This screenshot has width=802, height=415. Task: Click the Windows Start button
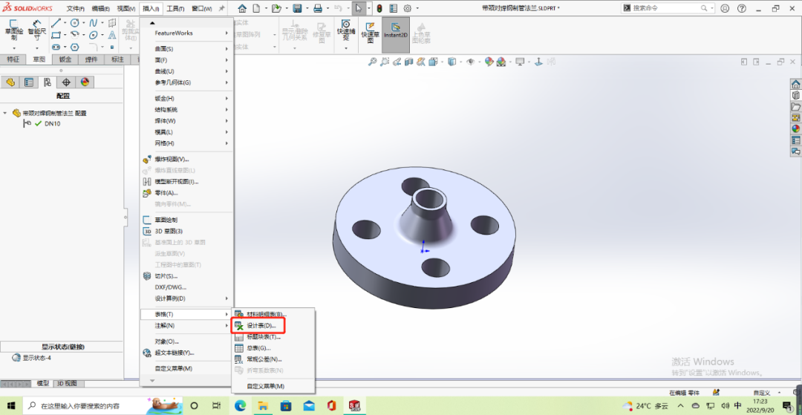[x=10, y=406]
